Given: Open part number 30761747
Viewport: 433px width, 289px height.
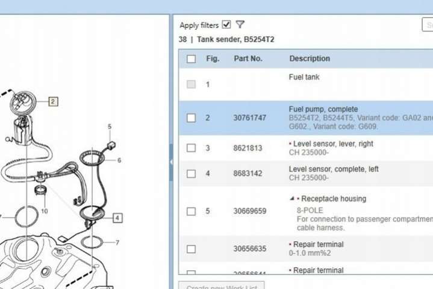Looking at the screenshot, I should tap(249, 118).
